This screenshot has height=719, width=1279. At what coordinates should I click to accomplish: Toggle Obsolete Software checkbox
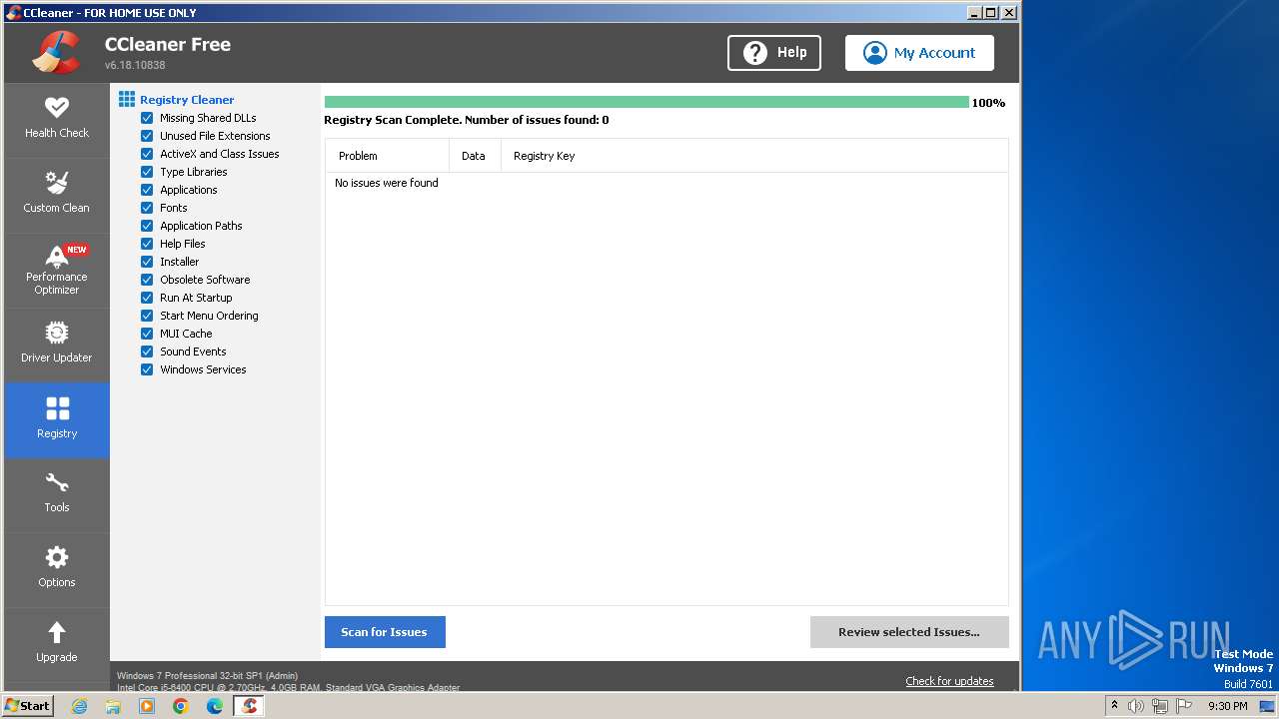(x=147, y=280)
